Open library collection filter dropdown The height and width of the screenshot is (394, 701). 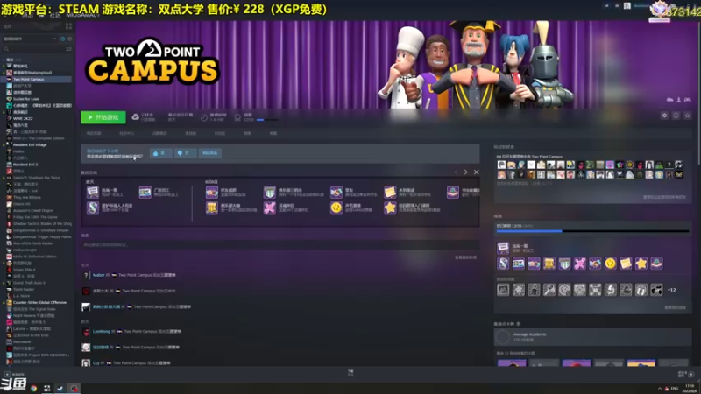click(x=30, y=39)
